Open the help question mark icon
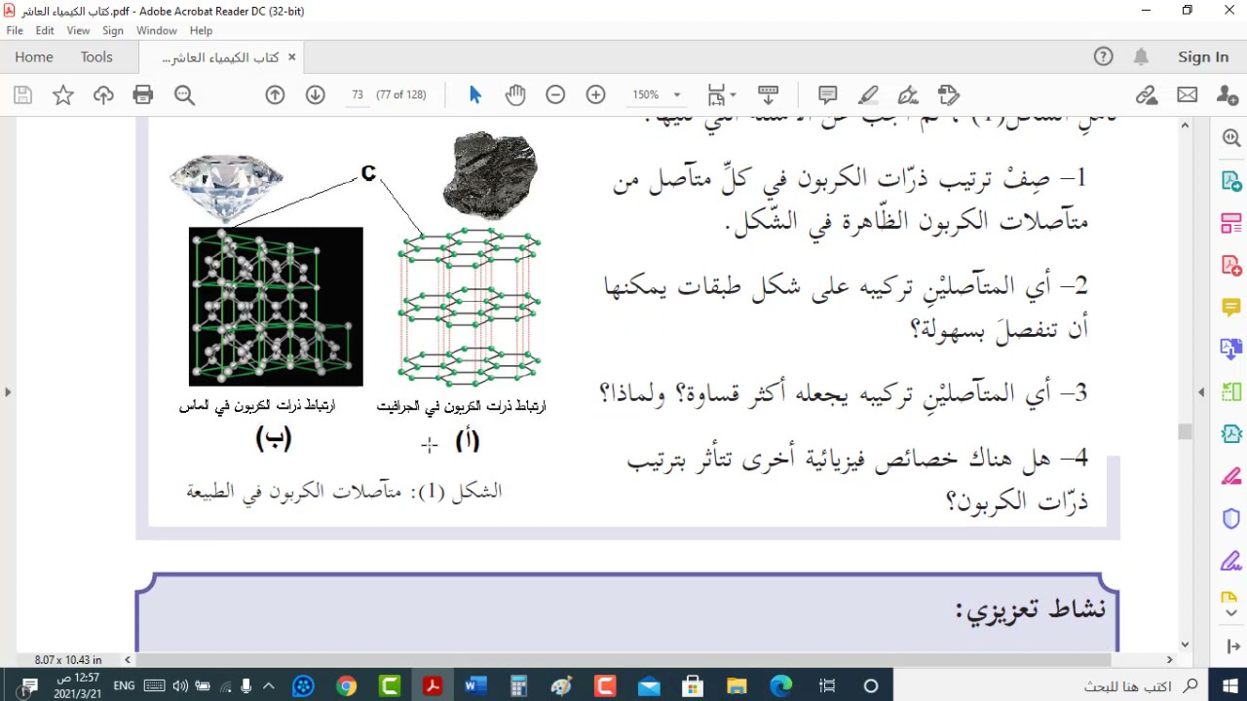Viewport: 1247px width, 701px height. pyautogui.click(x=1103, y=56)
